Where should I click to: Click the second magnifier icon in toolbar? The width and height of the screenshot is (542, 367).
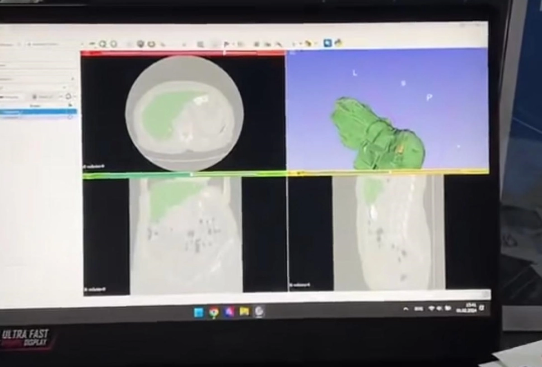(x=113, y=44)
